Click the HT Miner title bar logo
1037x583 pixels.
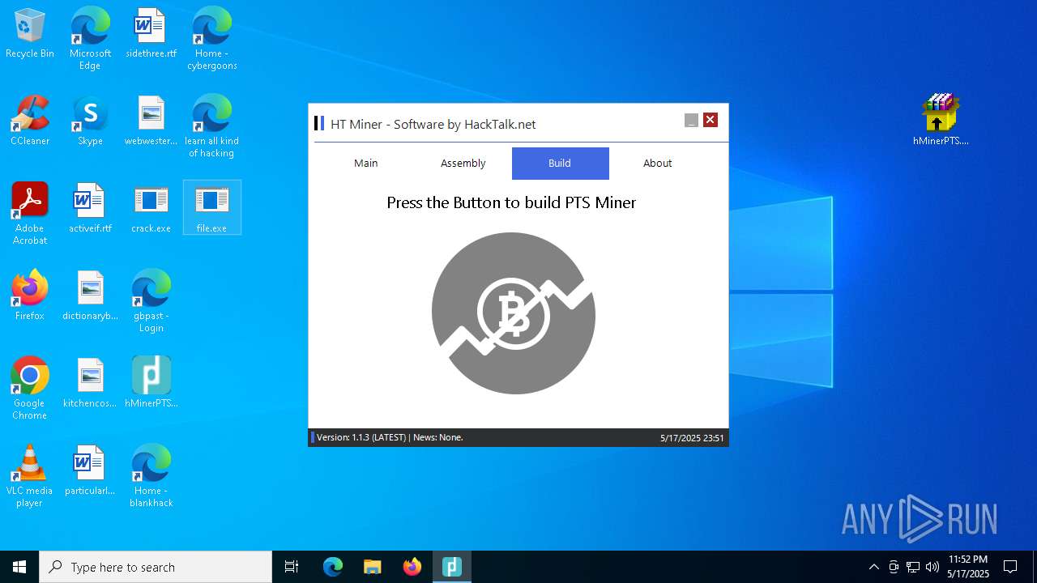[x=319, y=123]
